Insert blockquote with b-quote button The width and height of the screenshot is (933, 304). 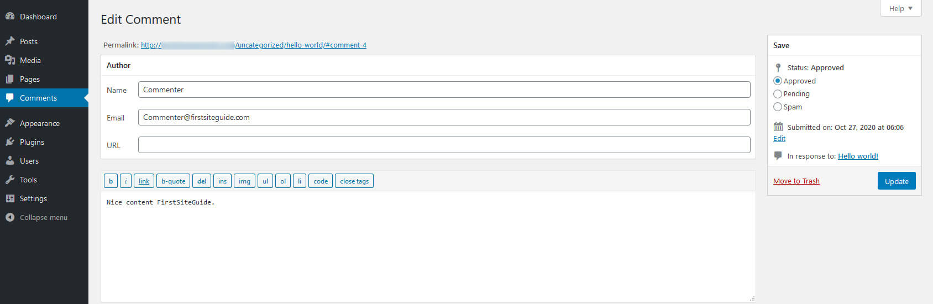[x=173, y=181]
